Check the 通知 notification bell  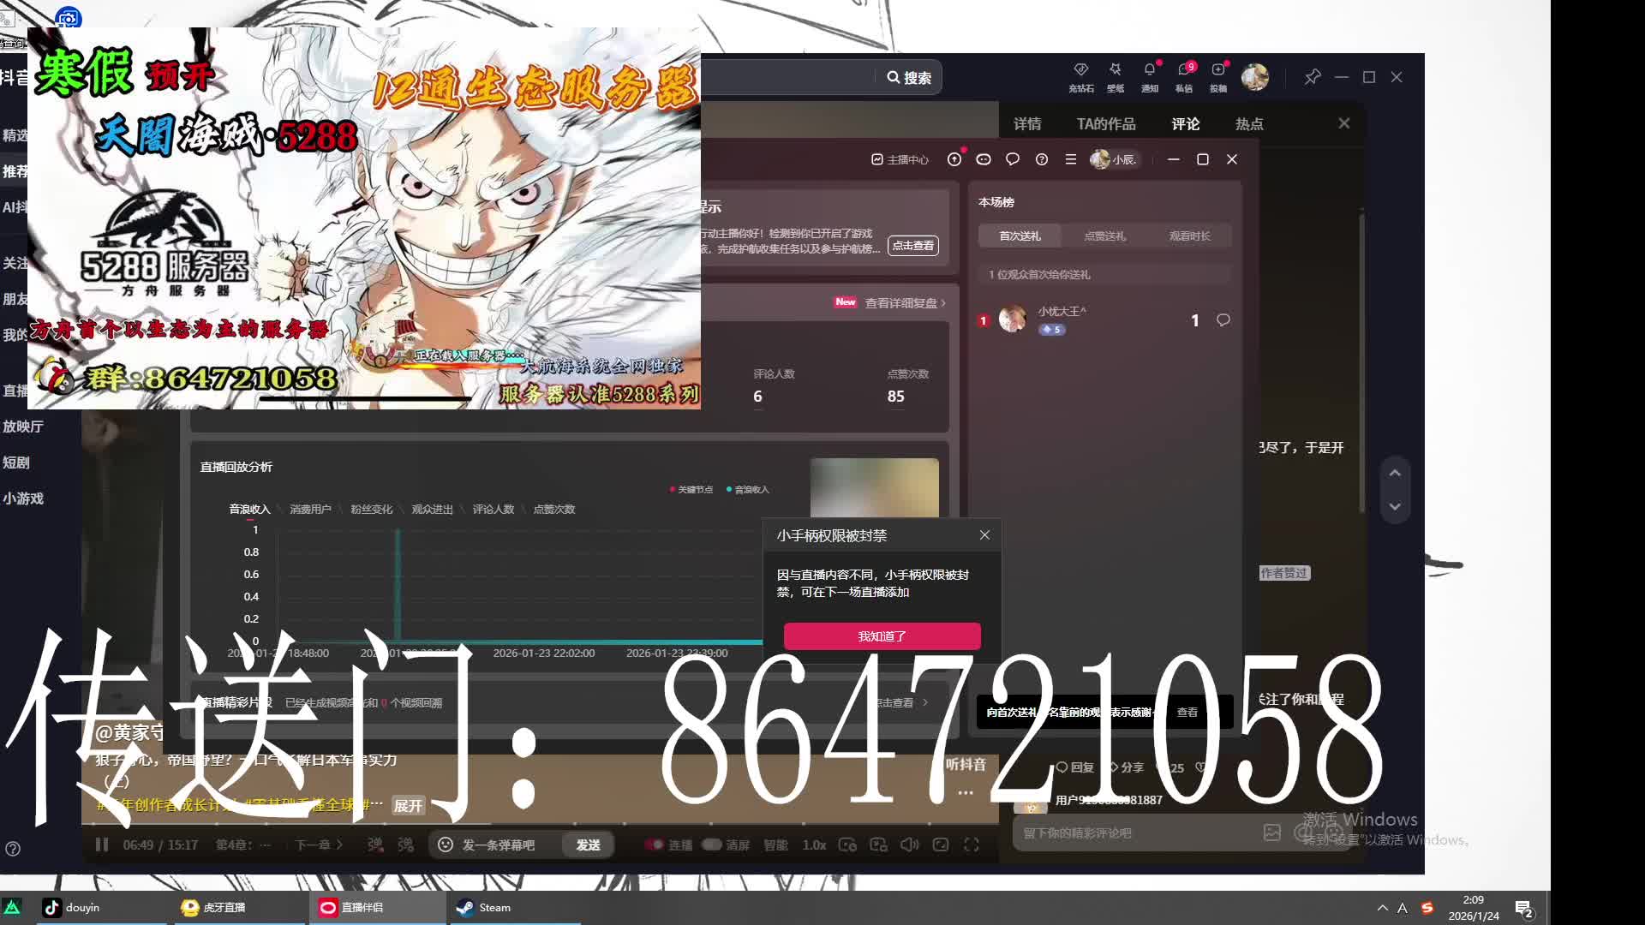[1149, 77]
